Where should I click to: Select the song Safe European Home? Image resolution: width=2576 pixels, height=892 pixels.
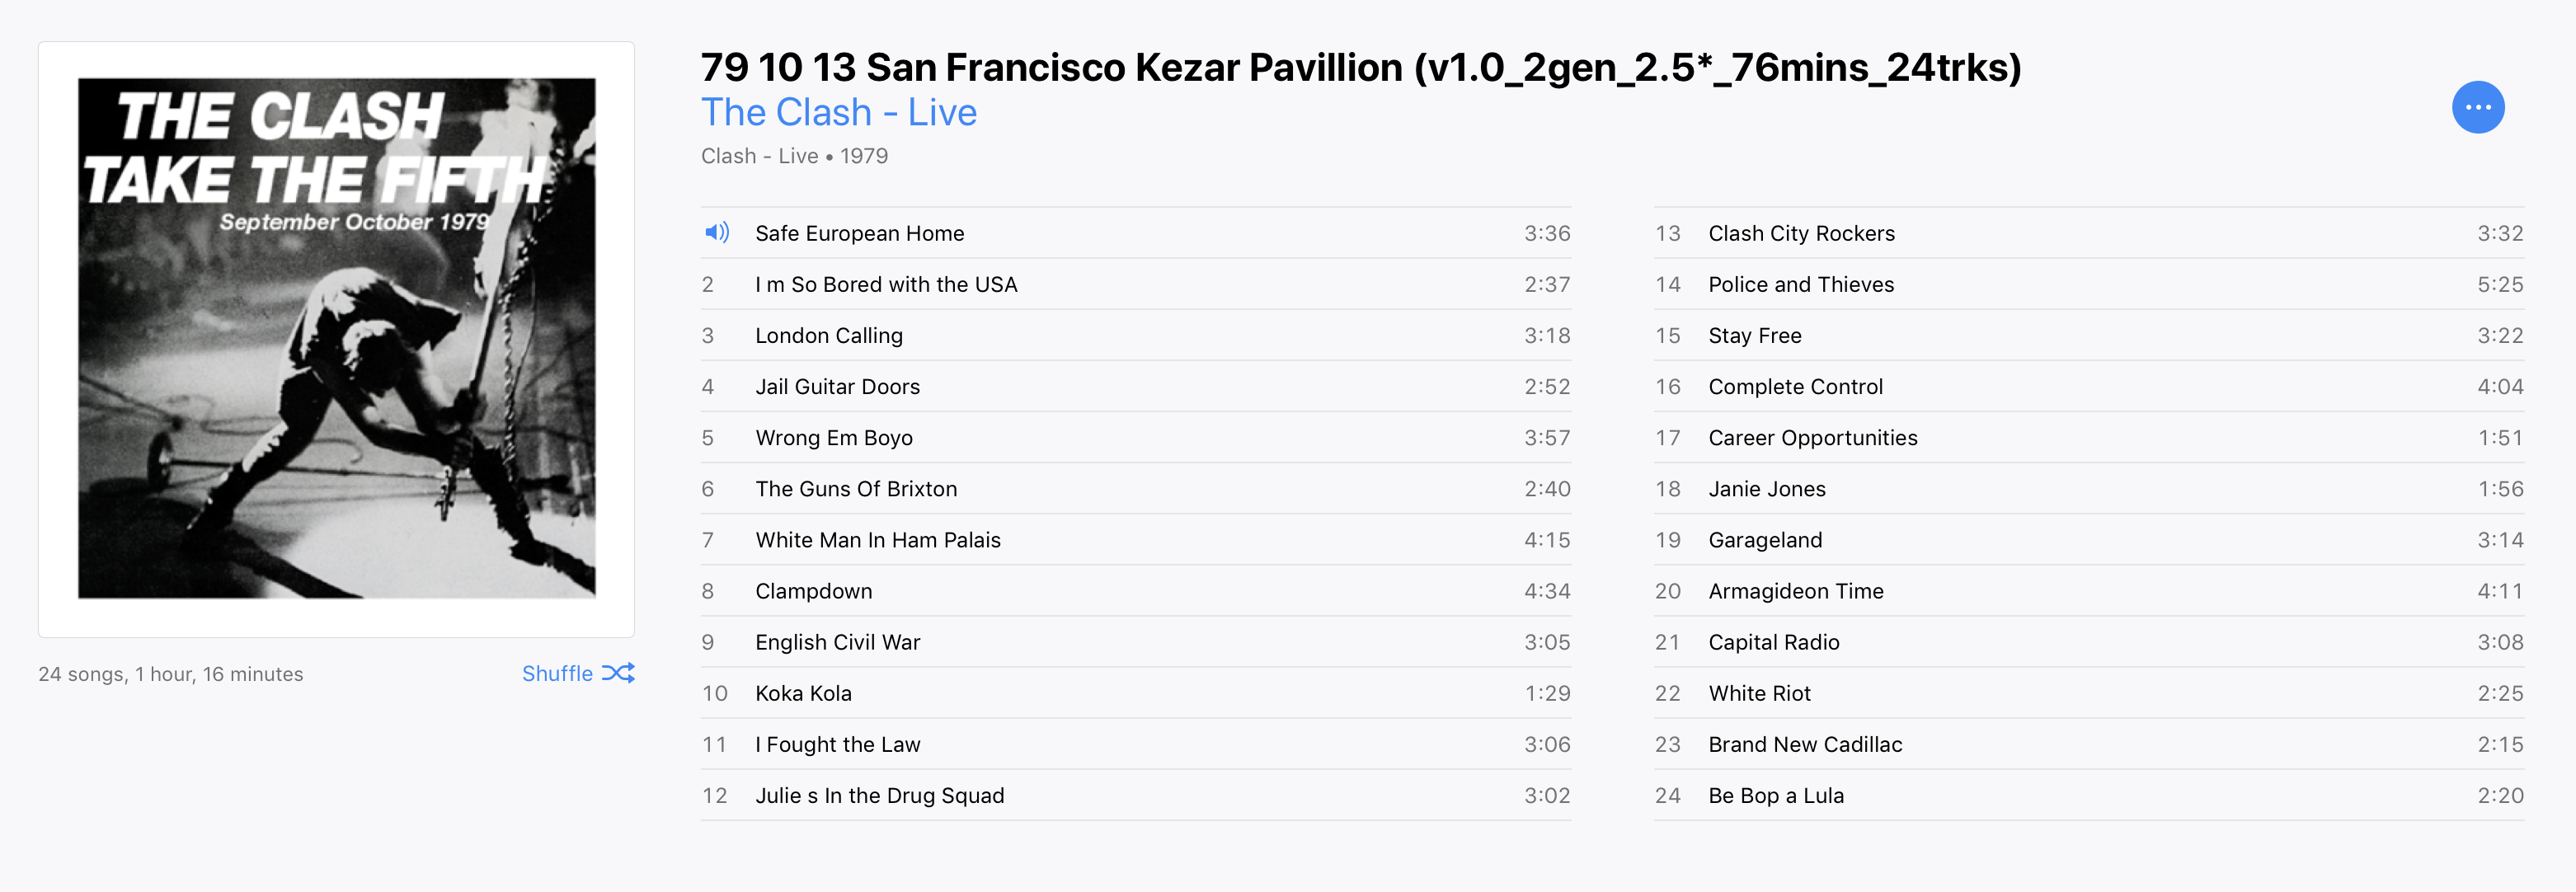tap(1135, 233)
